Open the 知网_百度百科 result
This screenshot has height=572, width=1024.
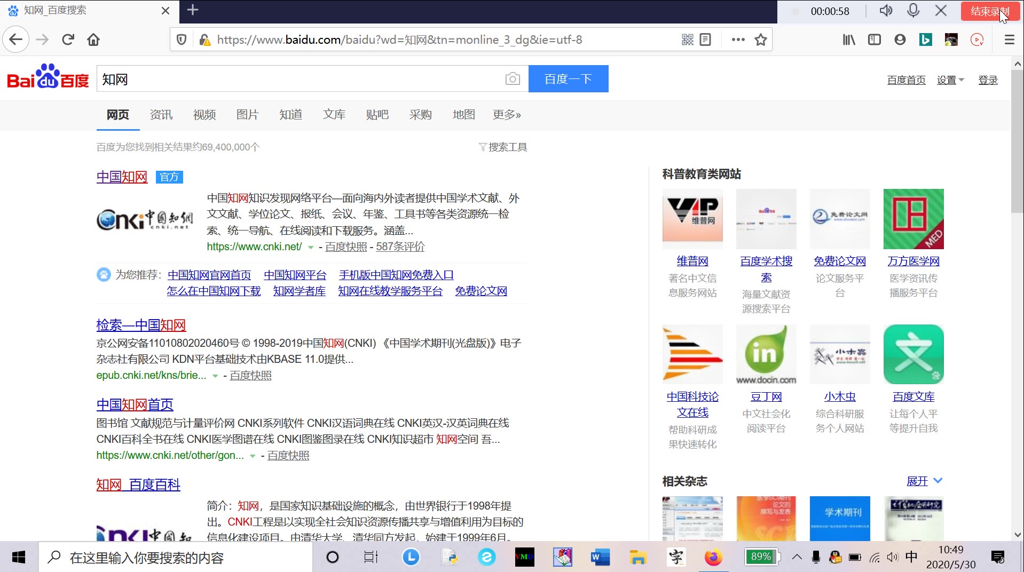click(138, 484)
